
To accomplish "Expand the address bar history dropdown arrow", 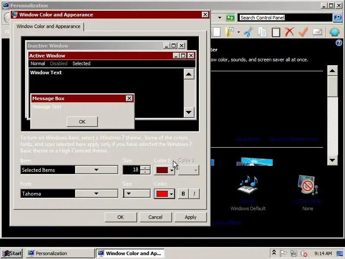I will pos(220,18).
